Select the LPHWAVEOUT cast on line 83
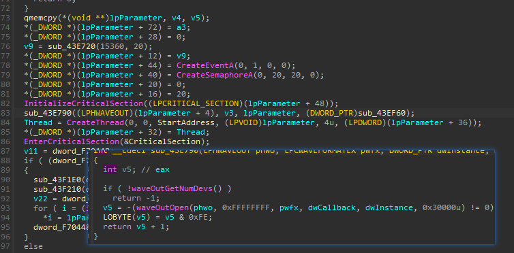 click(105, 113)
